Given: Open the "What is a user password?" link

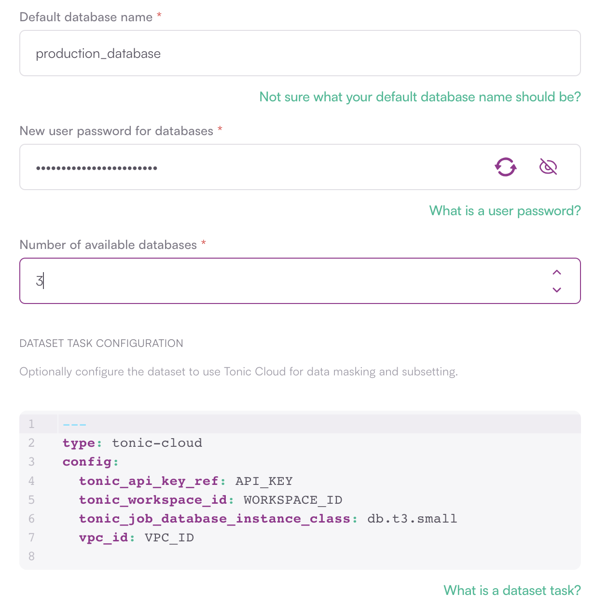Looking at the screenshot, I should tap(505, 211).
